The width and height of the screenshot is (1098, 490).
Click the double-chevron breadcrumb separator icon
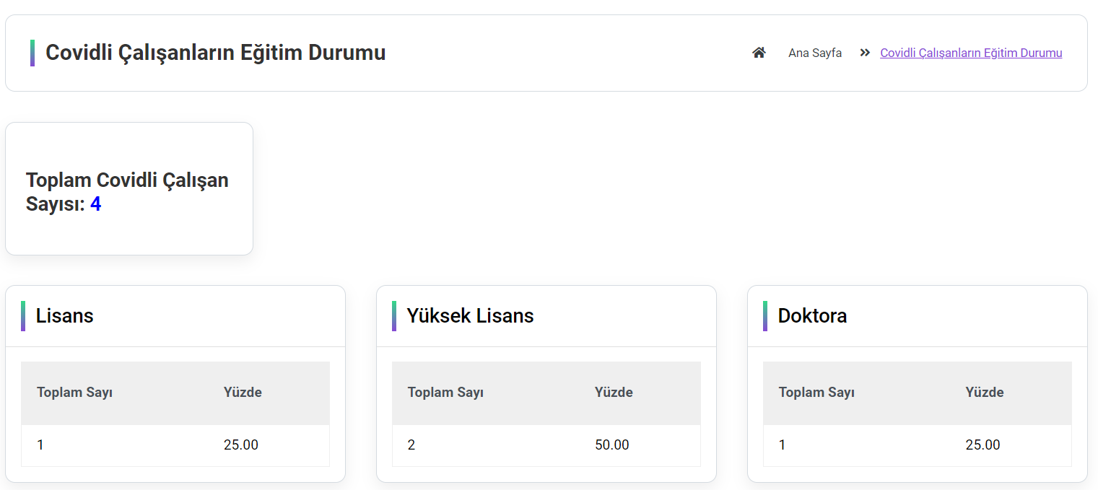[x=863, y=52]
